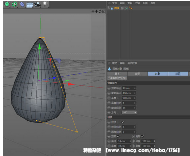Select the 封顶 tab
Screen dimensions: 190x156
point(178,74)
